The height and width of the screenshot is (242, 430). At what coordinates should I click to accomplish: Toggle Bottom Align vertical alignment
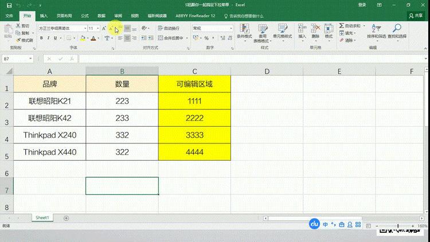coord(134,28)
